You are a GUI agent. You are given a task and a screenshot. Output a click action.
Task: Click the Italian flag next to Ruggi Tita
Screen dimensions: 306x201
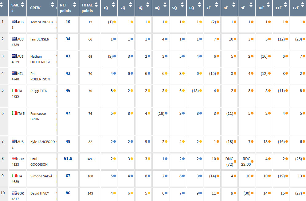coord(14,91)
